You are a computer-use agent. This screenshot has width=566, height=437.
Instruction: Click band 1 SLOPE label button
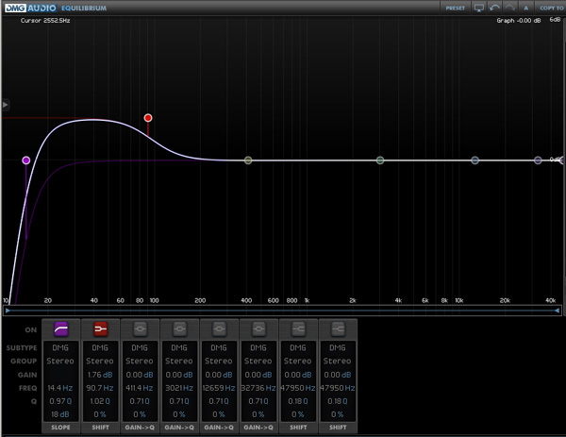click(x=60, y=428)
